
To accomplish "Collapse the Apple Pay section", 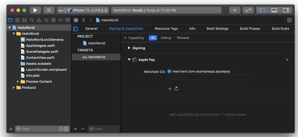I will (x=129, y=59).
